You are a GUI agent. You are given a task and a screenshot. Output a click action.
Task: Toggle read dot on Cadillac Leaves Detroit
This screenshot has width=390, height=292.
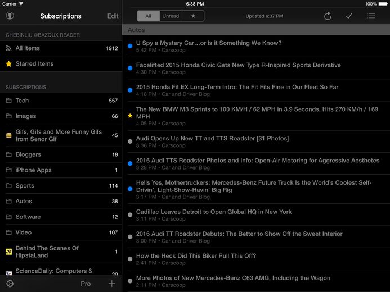[130, 215]
